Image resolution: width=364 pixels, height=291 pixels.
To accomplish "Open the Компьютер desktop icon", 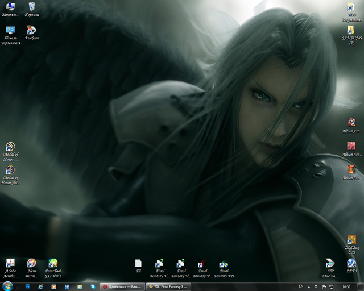I will tap(10, 9).
